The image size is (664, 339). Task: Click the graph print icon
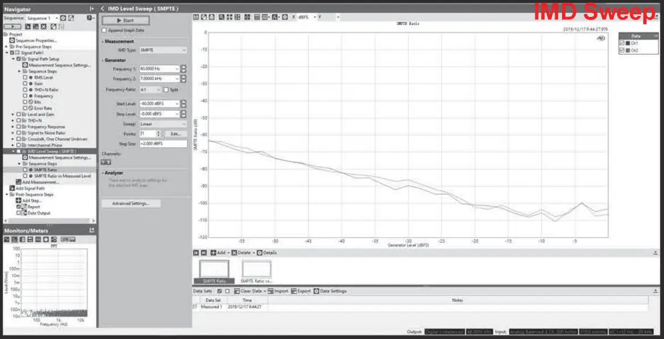[211, 18]
